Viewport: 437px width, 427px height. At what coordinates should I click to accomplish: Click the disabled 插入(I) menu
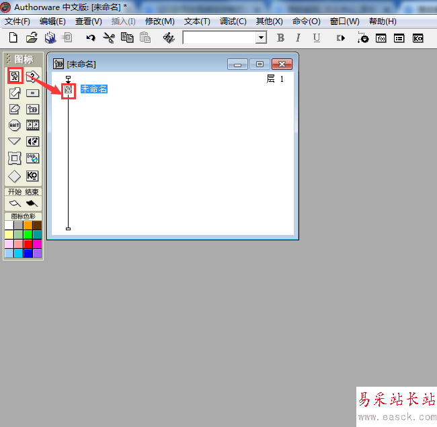pos(124,21)
